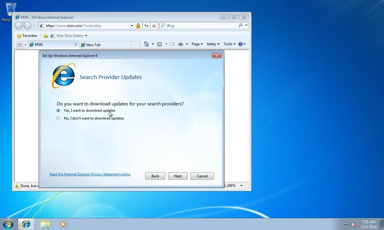Launch Windows Media Player from taskbar
The width and height of the screenshot is (384, 230).
coord(63,224)
